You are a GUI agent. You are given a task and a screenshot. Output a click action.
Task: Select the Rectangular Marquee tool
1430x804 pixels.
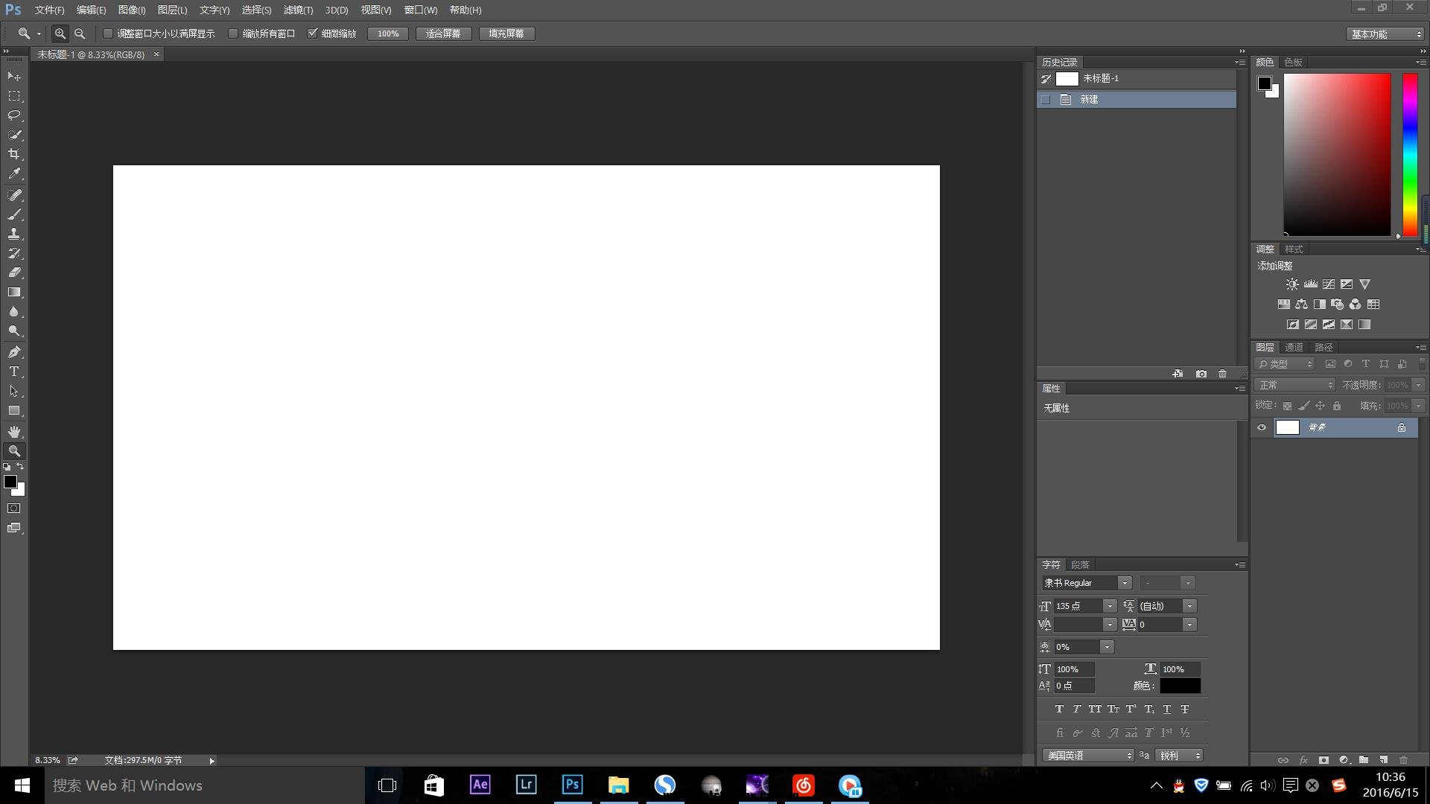[14, 96]
